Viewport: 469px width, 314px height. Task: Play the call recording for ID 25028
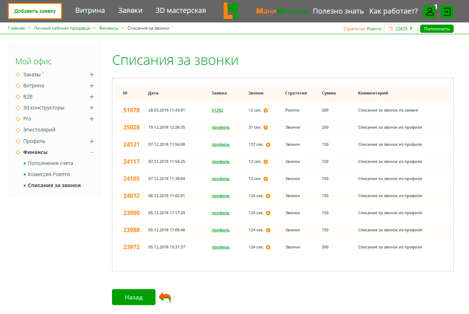[266, 128]
